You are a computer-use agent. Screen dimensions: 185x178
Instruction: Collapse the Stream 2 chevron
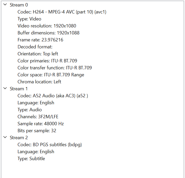click(5, 137)
